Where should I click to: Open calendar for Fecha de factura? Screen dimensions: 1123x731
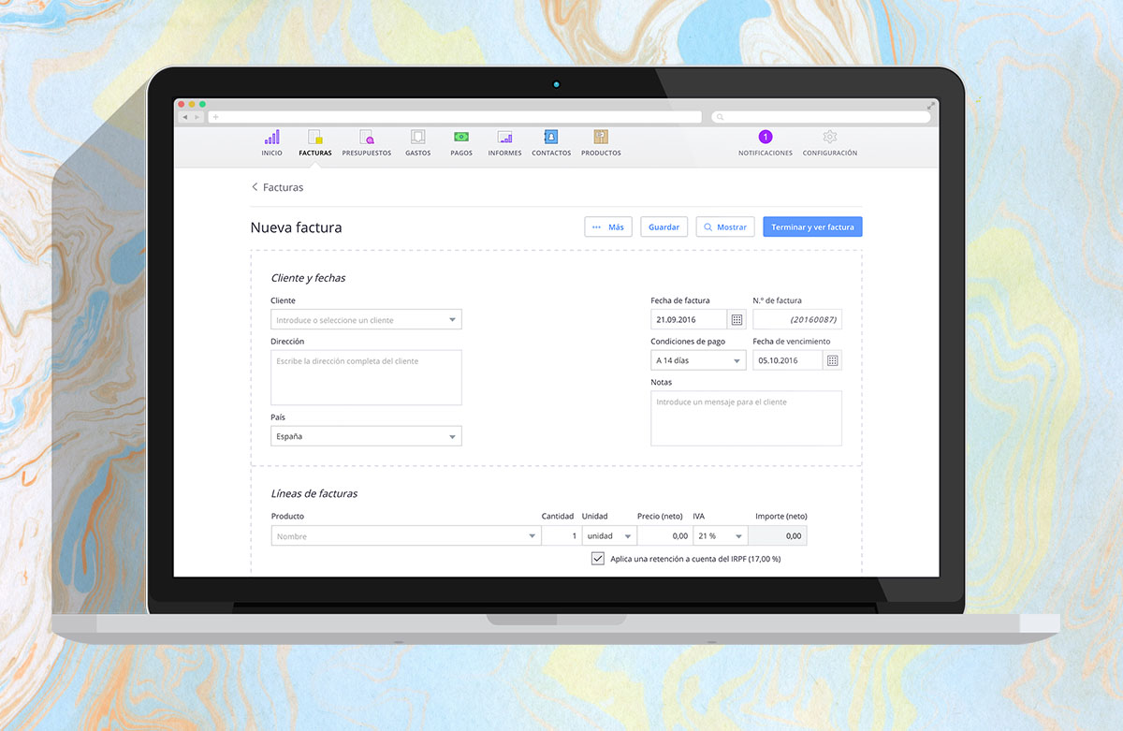[x=737, y=319]
